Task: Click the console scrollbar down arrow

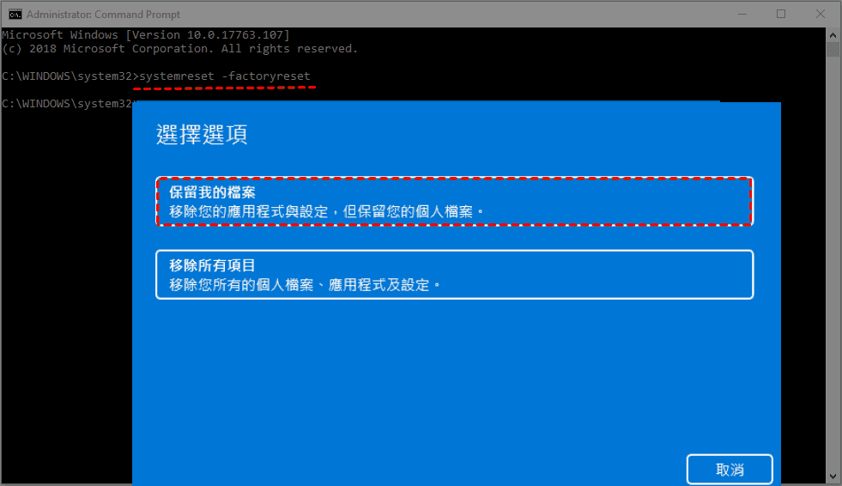Action: point(833,477)
